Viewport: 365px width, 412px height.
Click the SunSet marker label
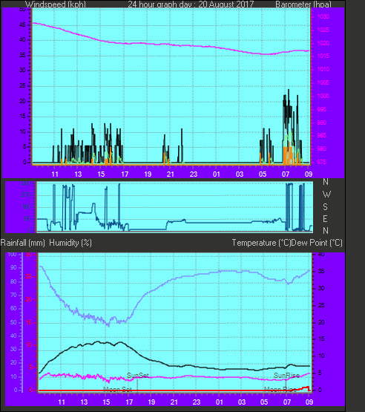pyautogui.click(x=138, y=376)
